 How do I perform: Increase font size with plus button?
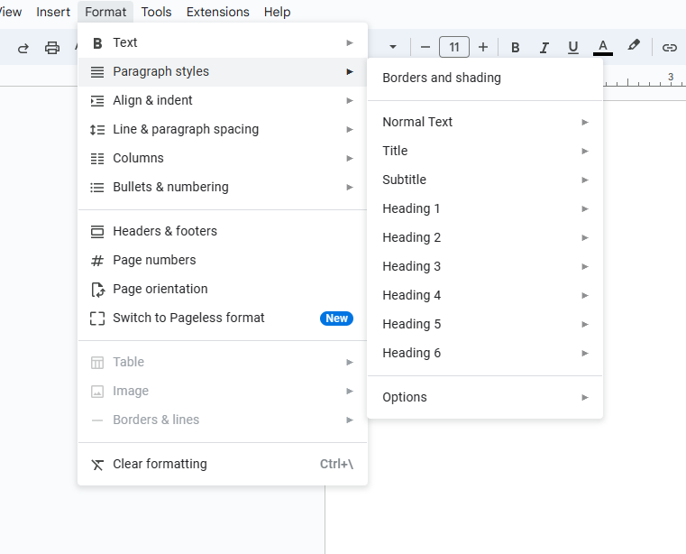[483, 47]
